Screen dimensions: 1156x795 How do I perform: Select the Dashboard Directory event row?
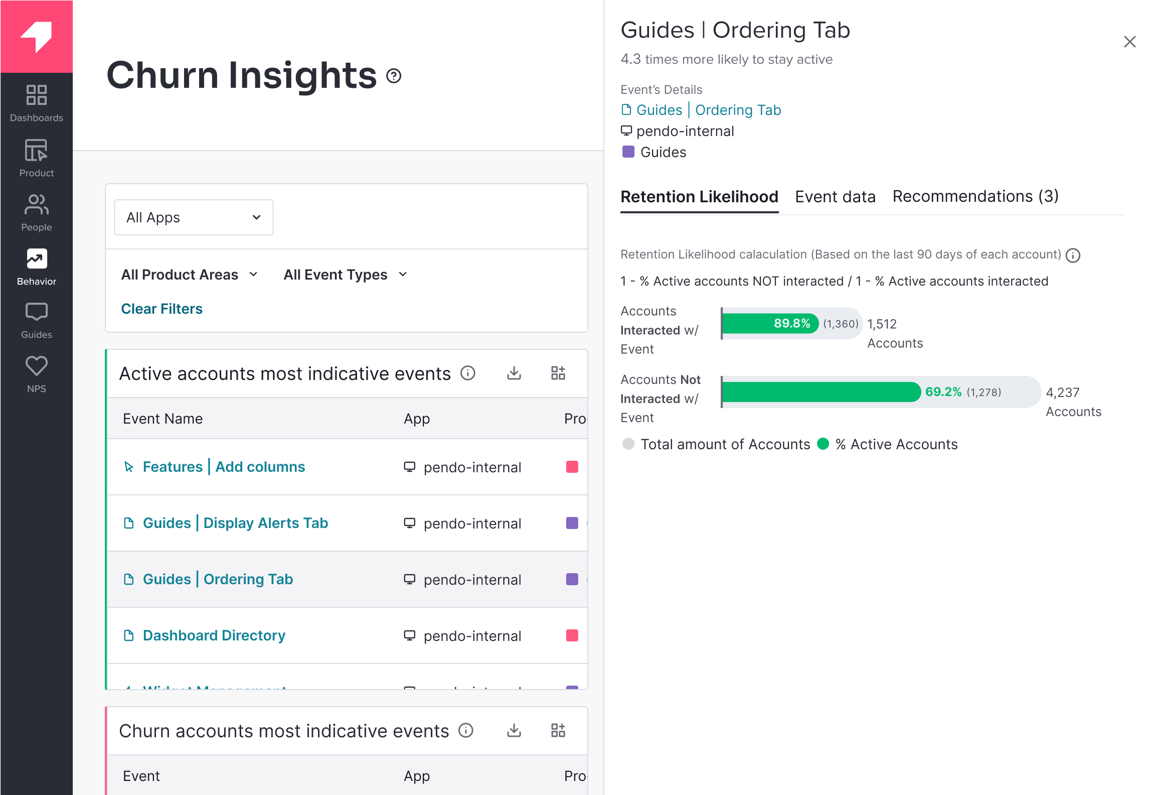[x=214, y=635]
